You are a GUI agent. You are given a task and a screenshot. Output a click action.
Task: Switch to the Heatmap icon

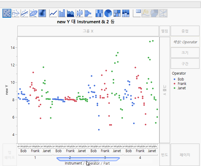(x=100, y=13)
